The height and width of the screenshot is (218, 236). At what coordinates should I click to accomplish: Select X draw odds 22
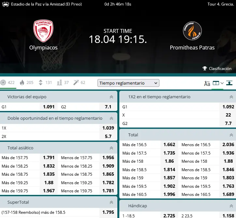(228, 115)
